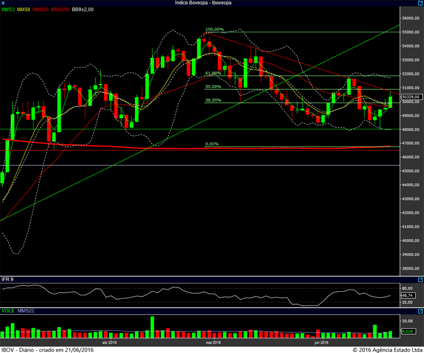Click the Índice Bovespa - Ibovespa title
The image size is (424, 353).
tap(203, 3)
